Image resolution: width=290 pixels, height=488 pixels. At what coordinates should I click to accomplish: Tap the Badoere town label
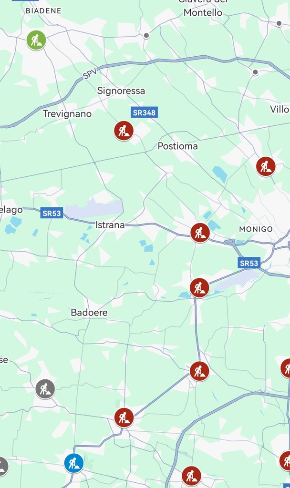click(x=89, y=312)
